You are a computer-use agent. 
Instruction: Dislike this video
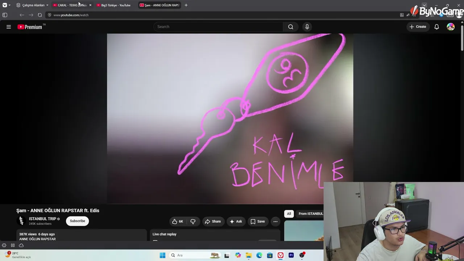click(193, 221)
